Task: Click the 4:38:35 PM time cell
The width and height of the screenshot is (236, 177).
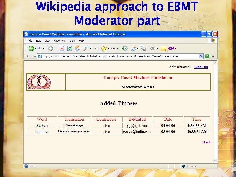Action: (x=197, y=125)
